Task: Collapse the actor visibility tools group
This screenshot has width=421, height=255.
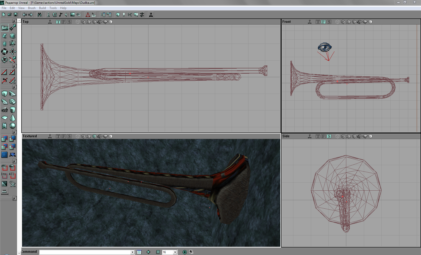Action: pos(15,161)
